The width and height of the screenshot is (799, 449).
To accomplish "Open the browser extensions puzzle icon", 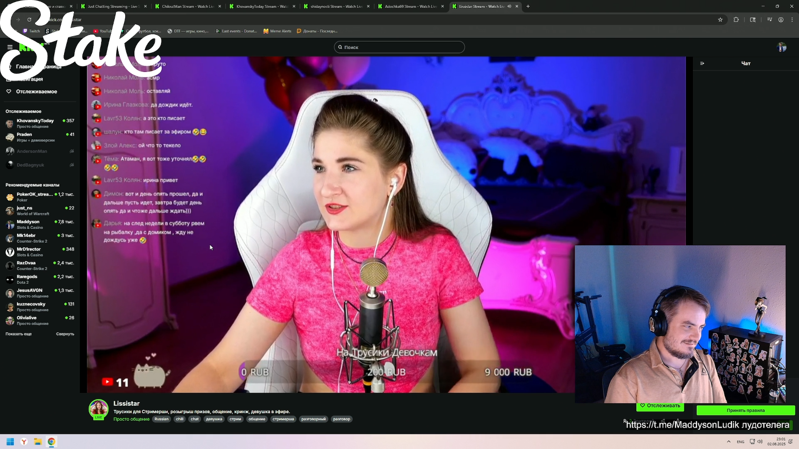I will click(736, 20).
